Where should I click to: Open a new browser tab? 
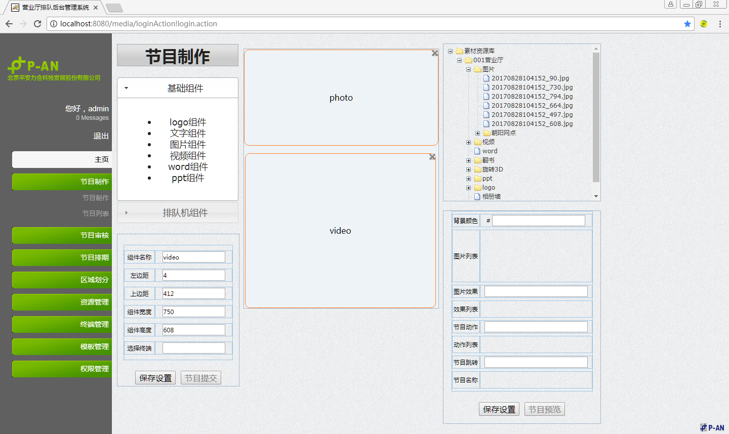(x=114, y=8)
